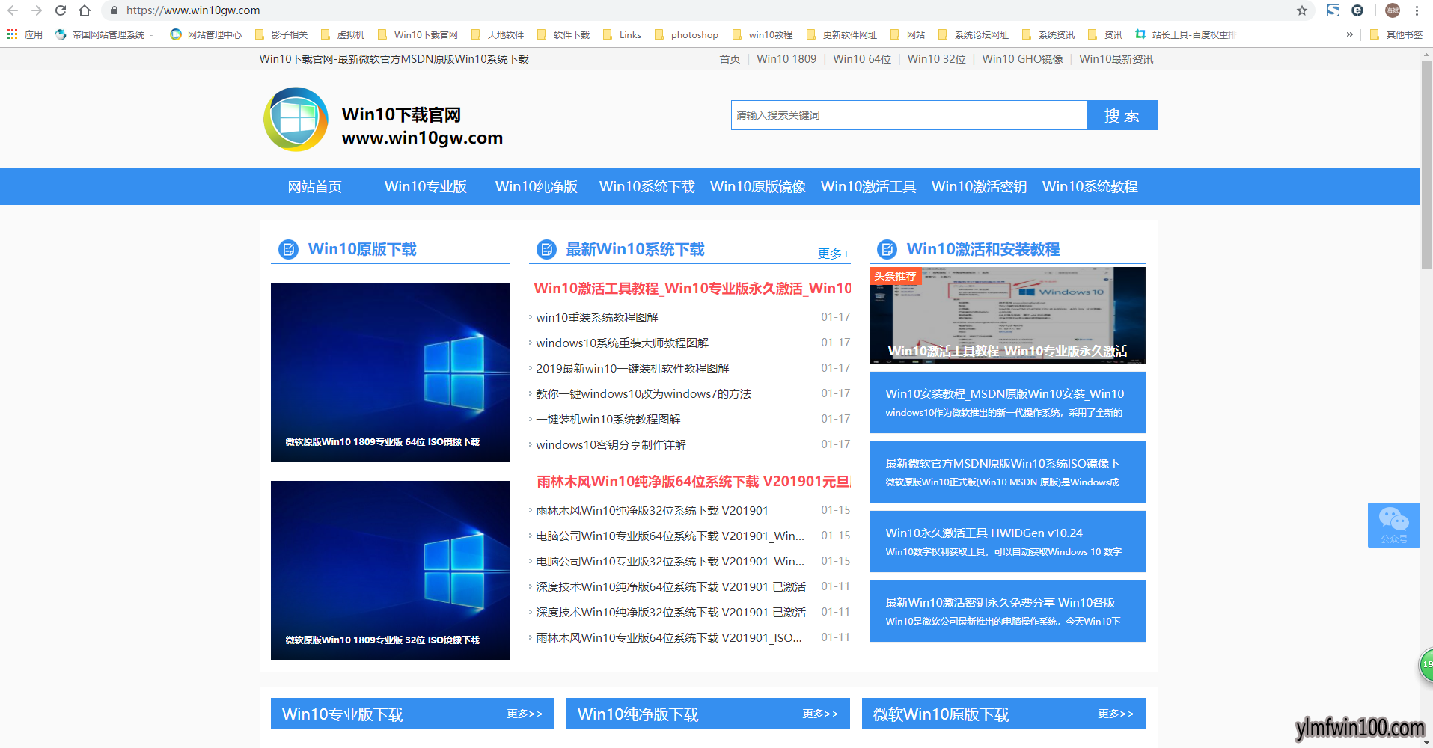Open 网站管理中心 bookmark
Image resolution: width=1433 pixels, height=748 pixels.
point(206,34)
